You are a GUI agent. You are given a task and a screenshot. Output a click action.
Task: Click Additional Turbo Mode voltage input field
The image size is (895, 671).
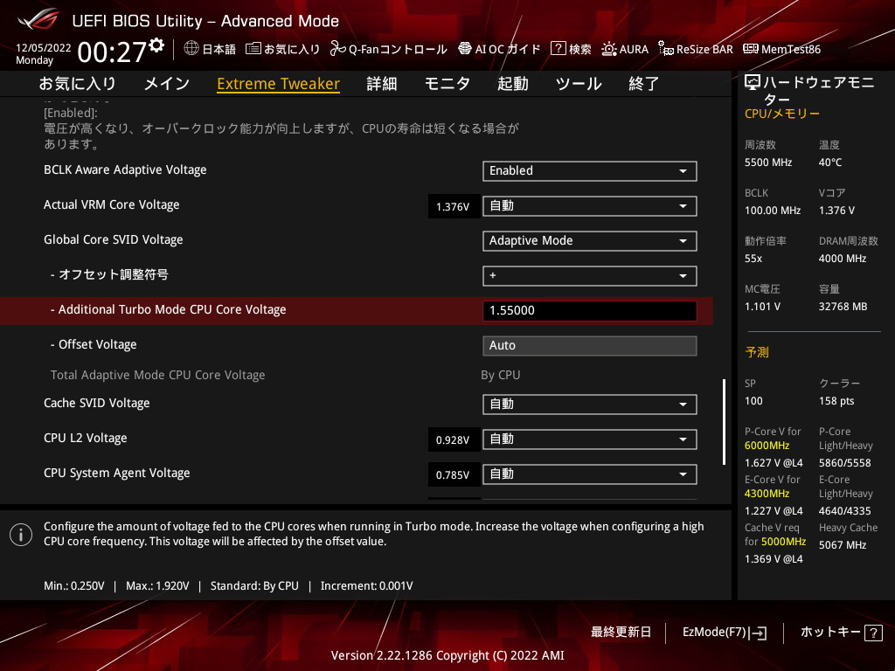590,310
